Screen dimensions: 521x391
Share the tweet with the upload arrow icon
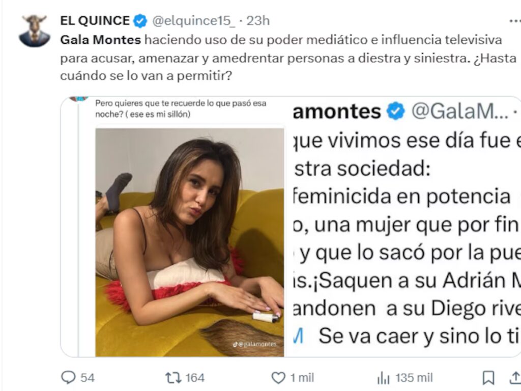(x=515, y=378)
